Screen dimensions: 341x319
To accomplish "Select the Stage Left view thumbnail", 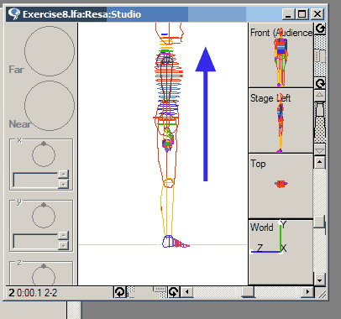I will (281, 121).
